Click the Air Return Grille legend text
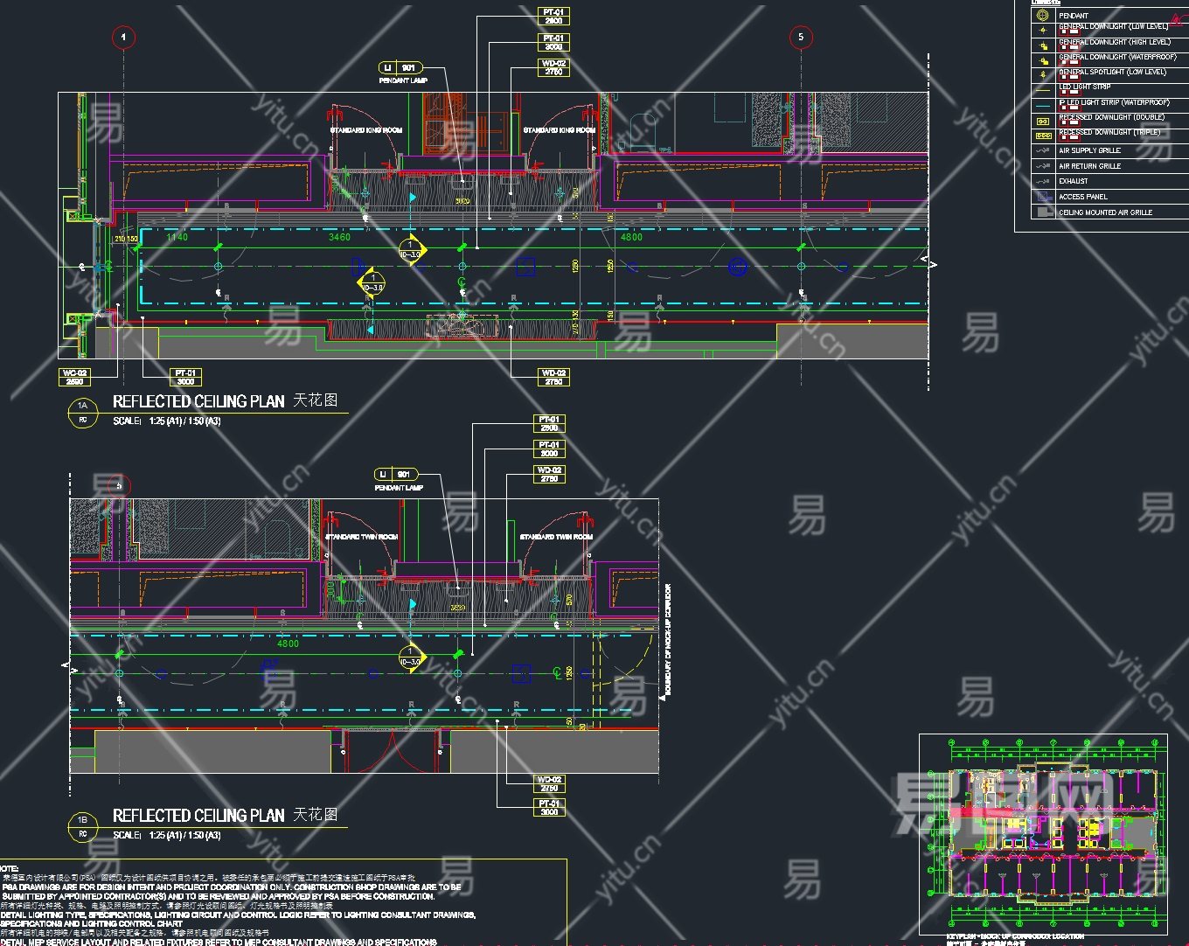The image size is (1189, 946). (x=1089, y=166)
